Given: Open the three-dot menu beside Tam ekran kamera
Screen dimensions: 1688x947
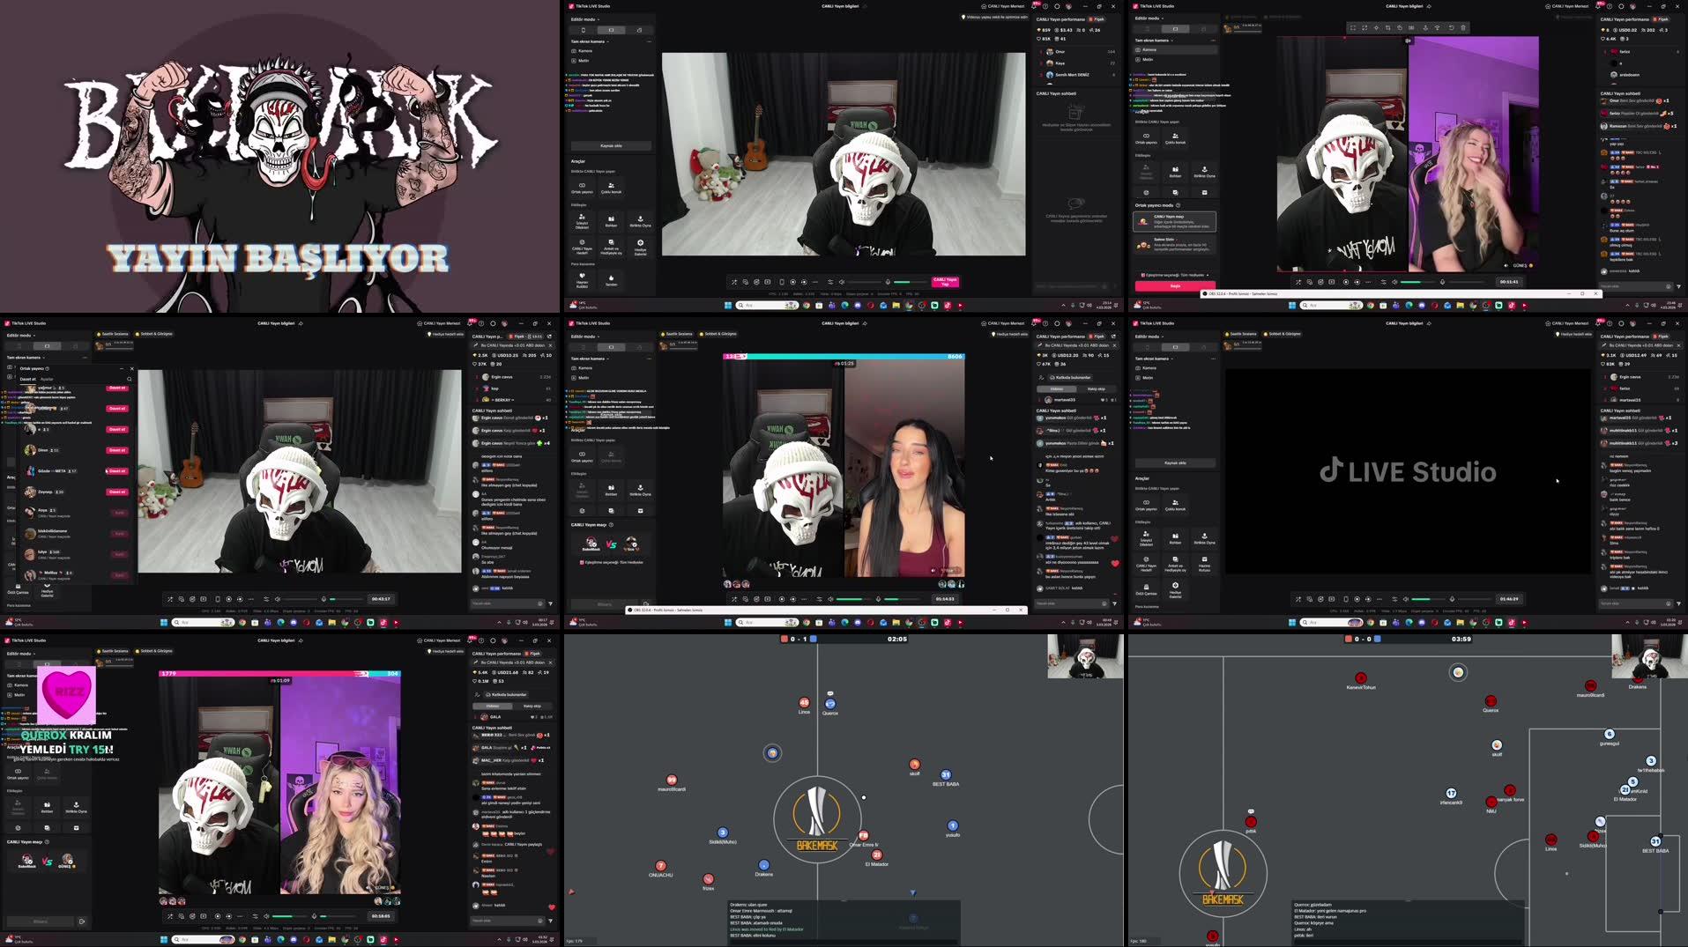Looking at the screenshot, I should tap(650, 41).
